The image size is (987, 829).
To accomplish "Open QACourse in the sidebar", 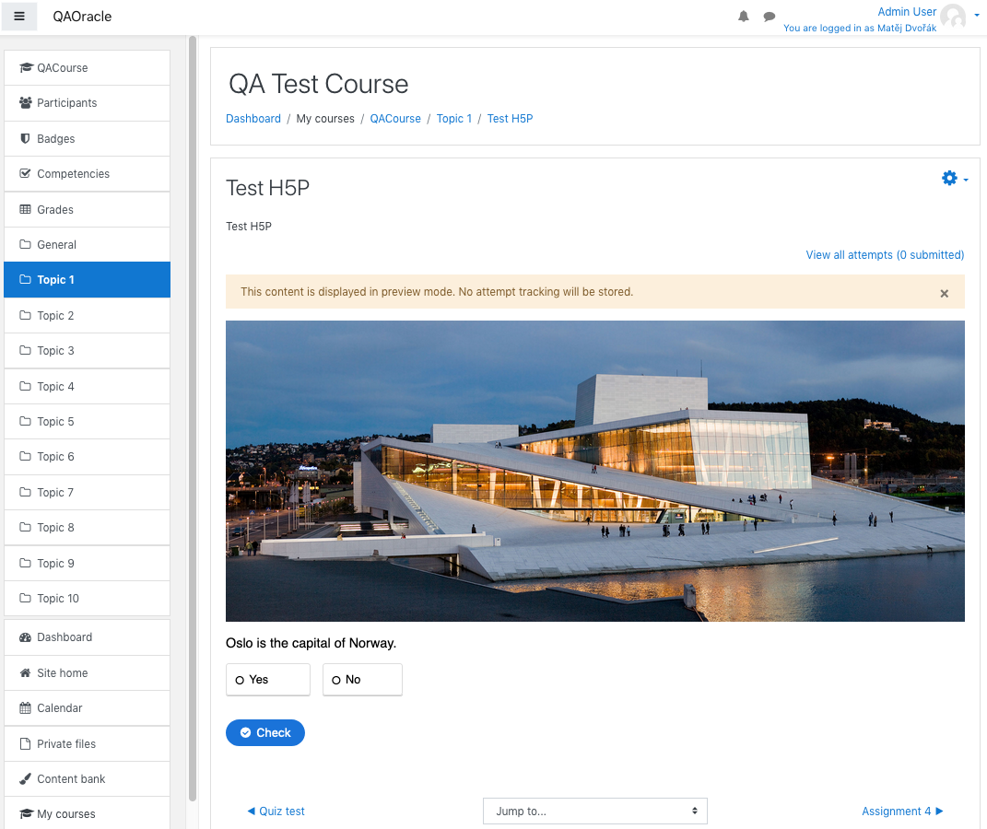I will pos(87,68).
